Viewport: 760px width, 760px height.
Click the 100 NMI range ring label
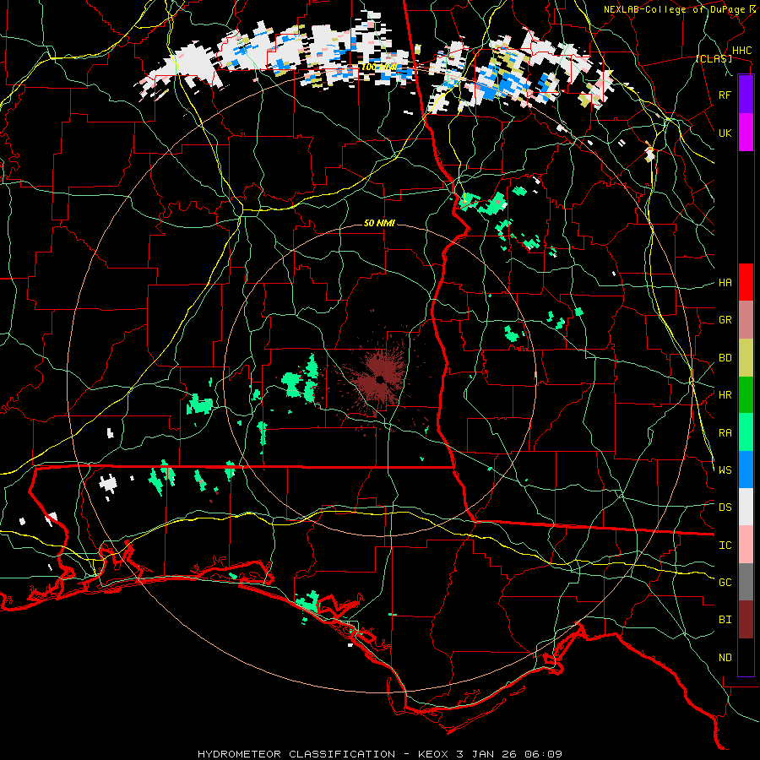[x=379, y=67]
